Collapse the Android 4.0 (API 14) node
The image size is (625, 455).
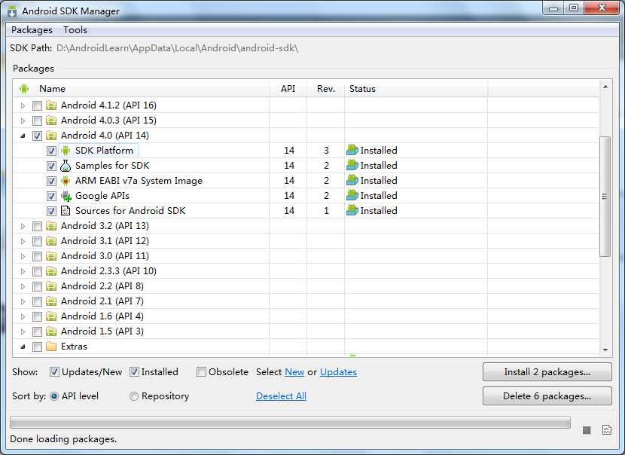click(x=23, y=136)
